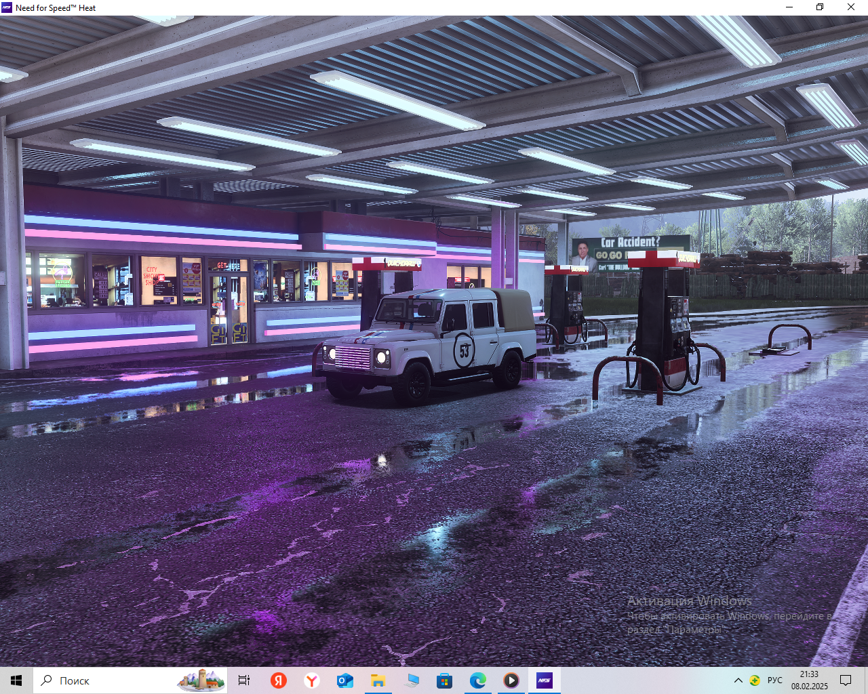Viewport: 868px width, 694px height.
Task: Minimize the Need for Speed Heat window
Action: tap(789, 7)
